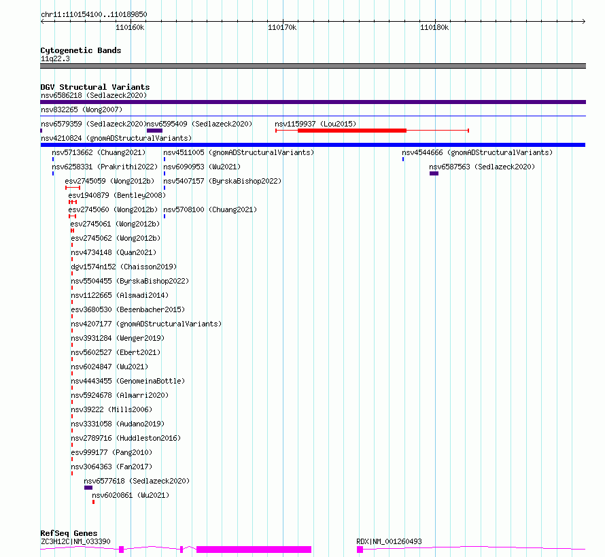Screen dimensions: 605x557
Task: Click the nsv3064363 (Fan2017) label
Action: [111, 467]
